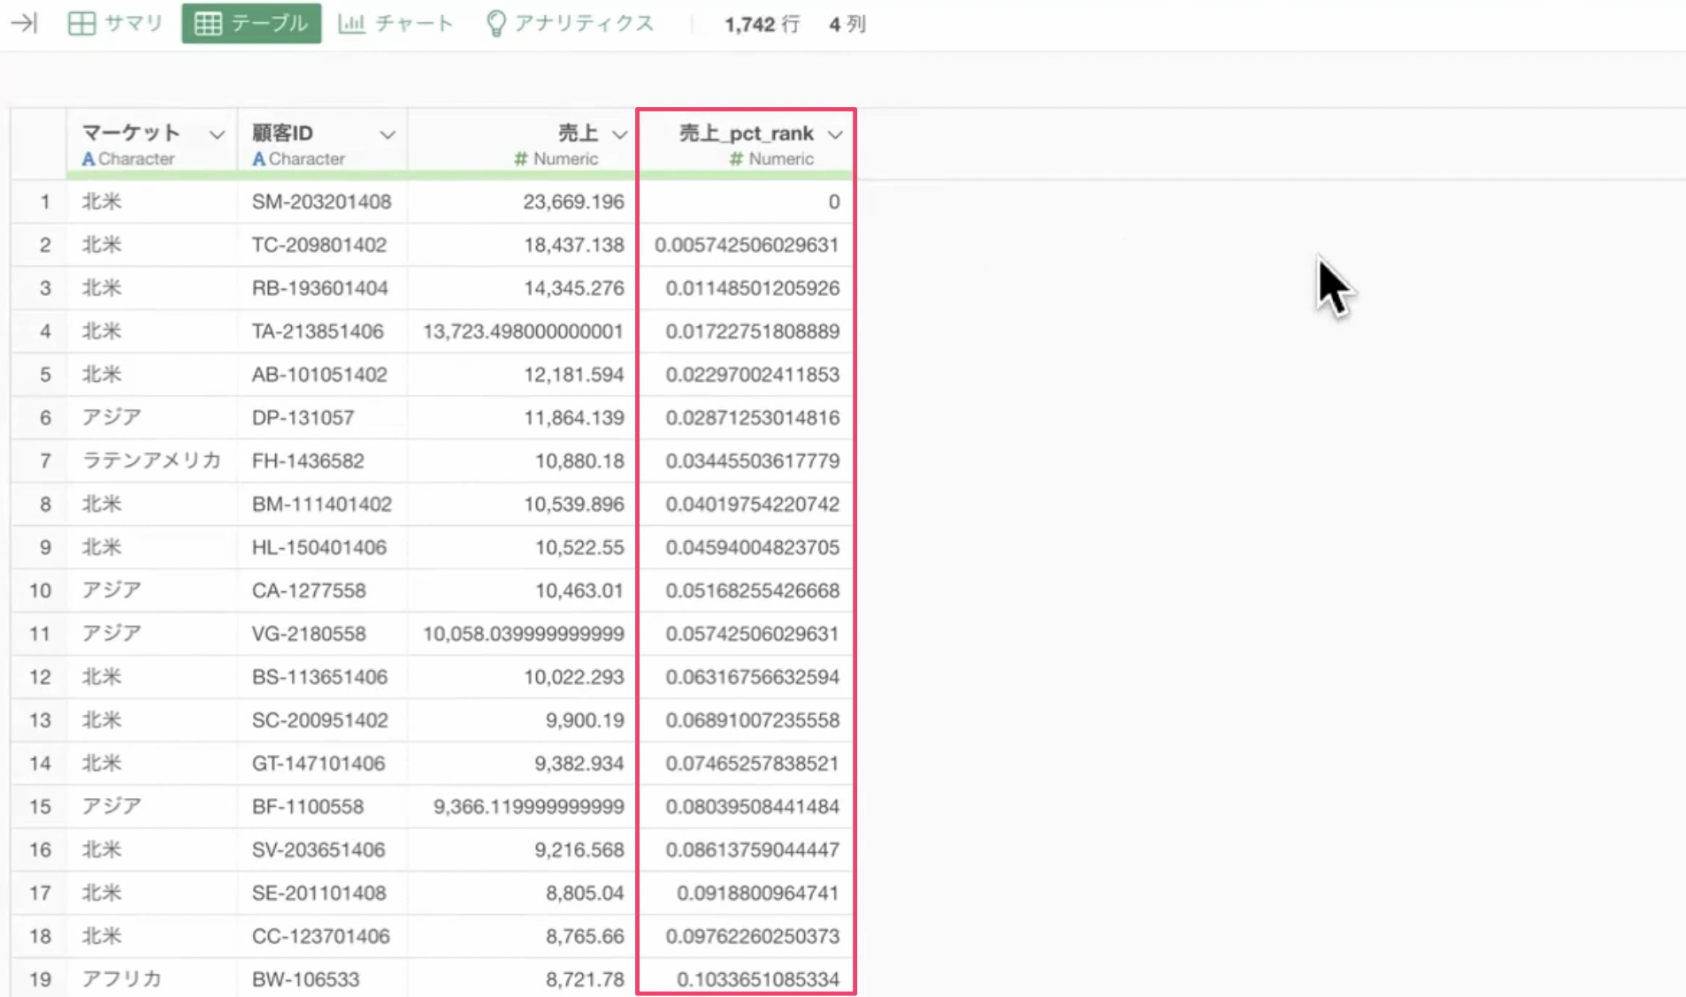Click the 4 列 column count
The image size is (1686, 997).
tap(847, 24)
